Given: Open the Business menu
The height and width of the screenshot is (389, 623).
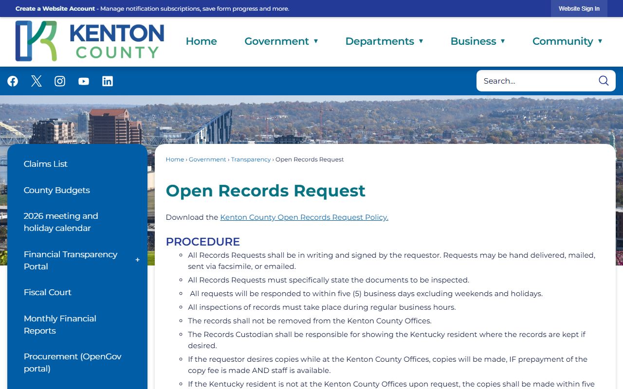Looking at the screenshot, I should click(473, 41).
